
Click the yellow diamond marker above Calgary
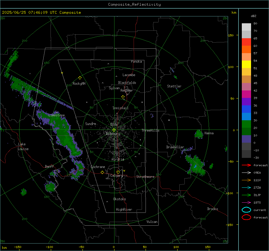pos(118,172)
